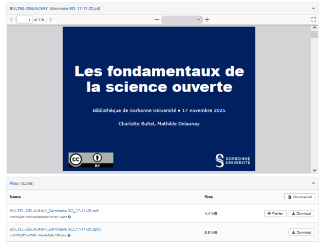Click the page number input field
The height and width of the screenshot is (245, 323).
(24, 19)
